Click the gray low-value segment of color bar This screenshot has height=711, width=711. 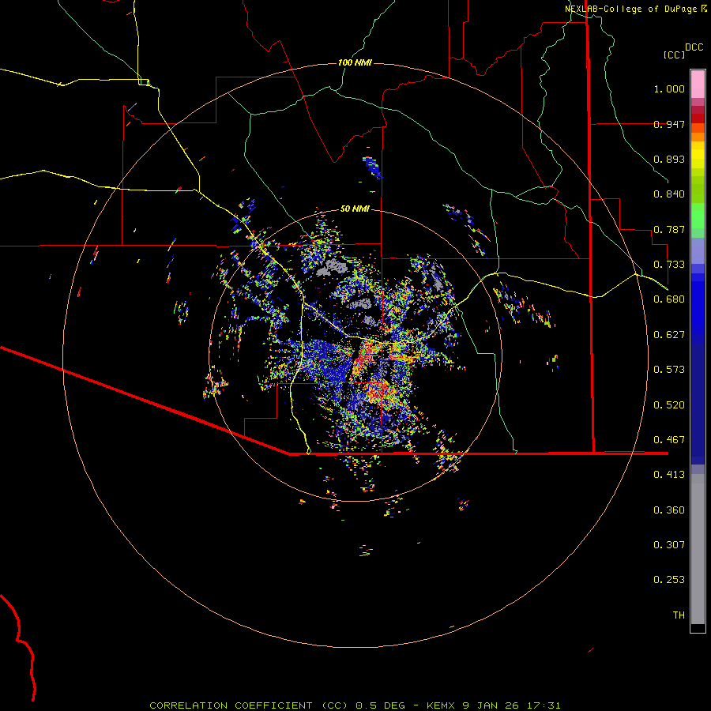pos(698,549)
